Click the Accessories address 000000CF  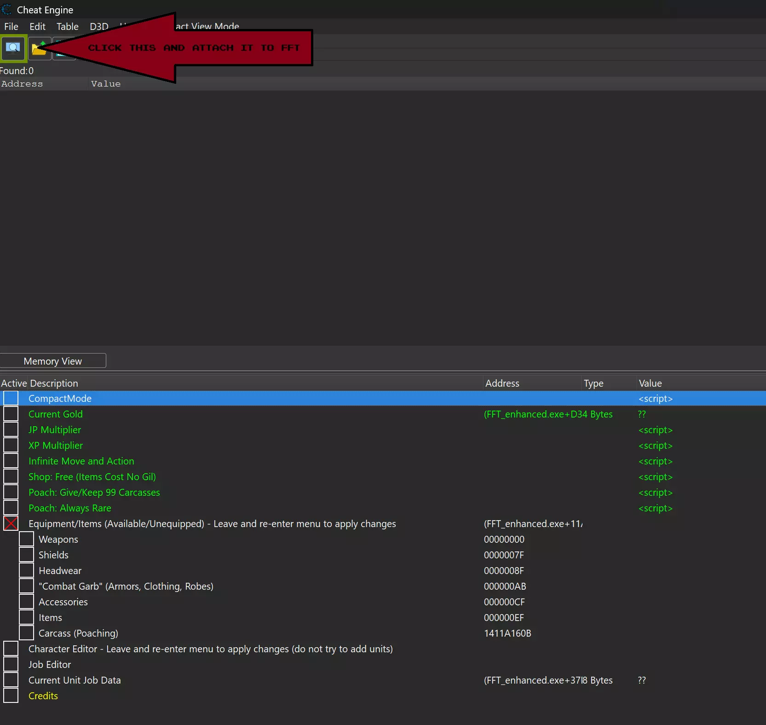click(504, 602)
